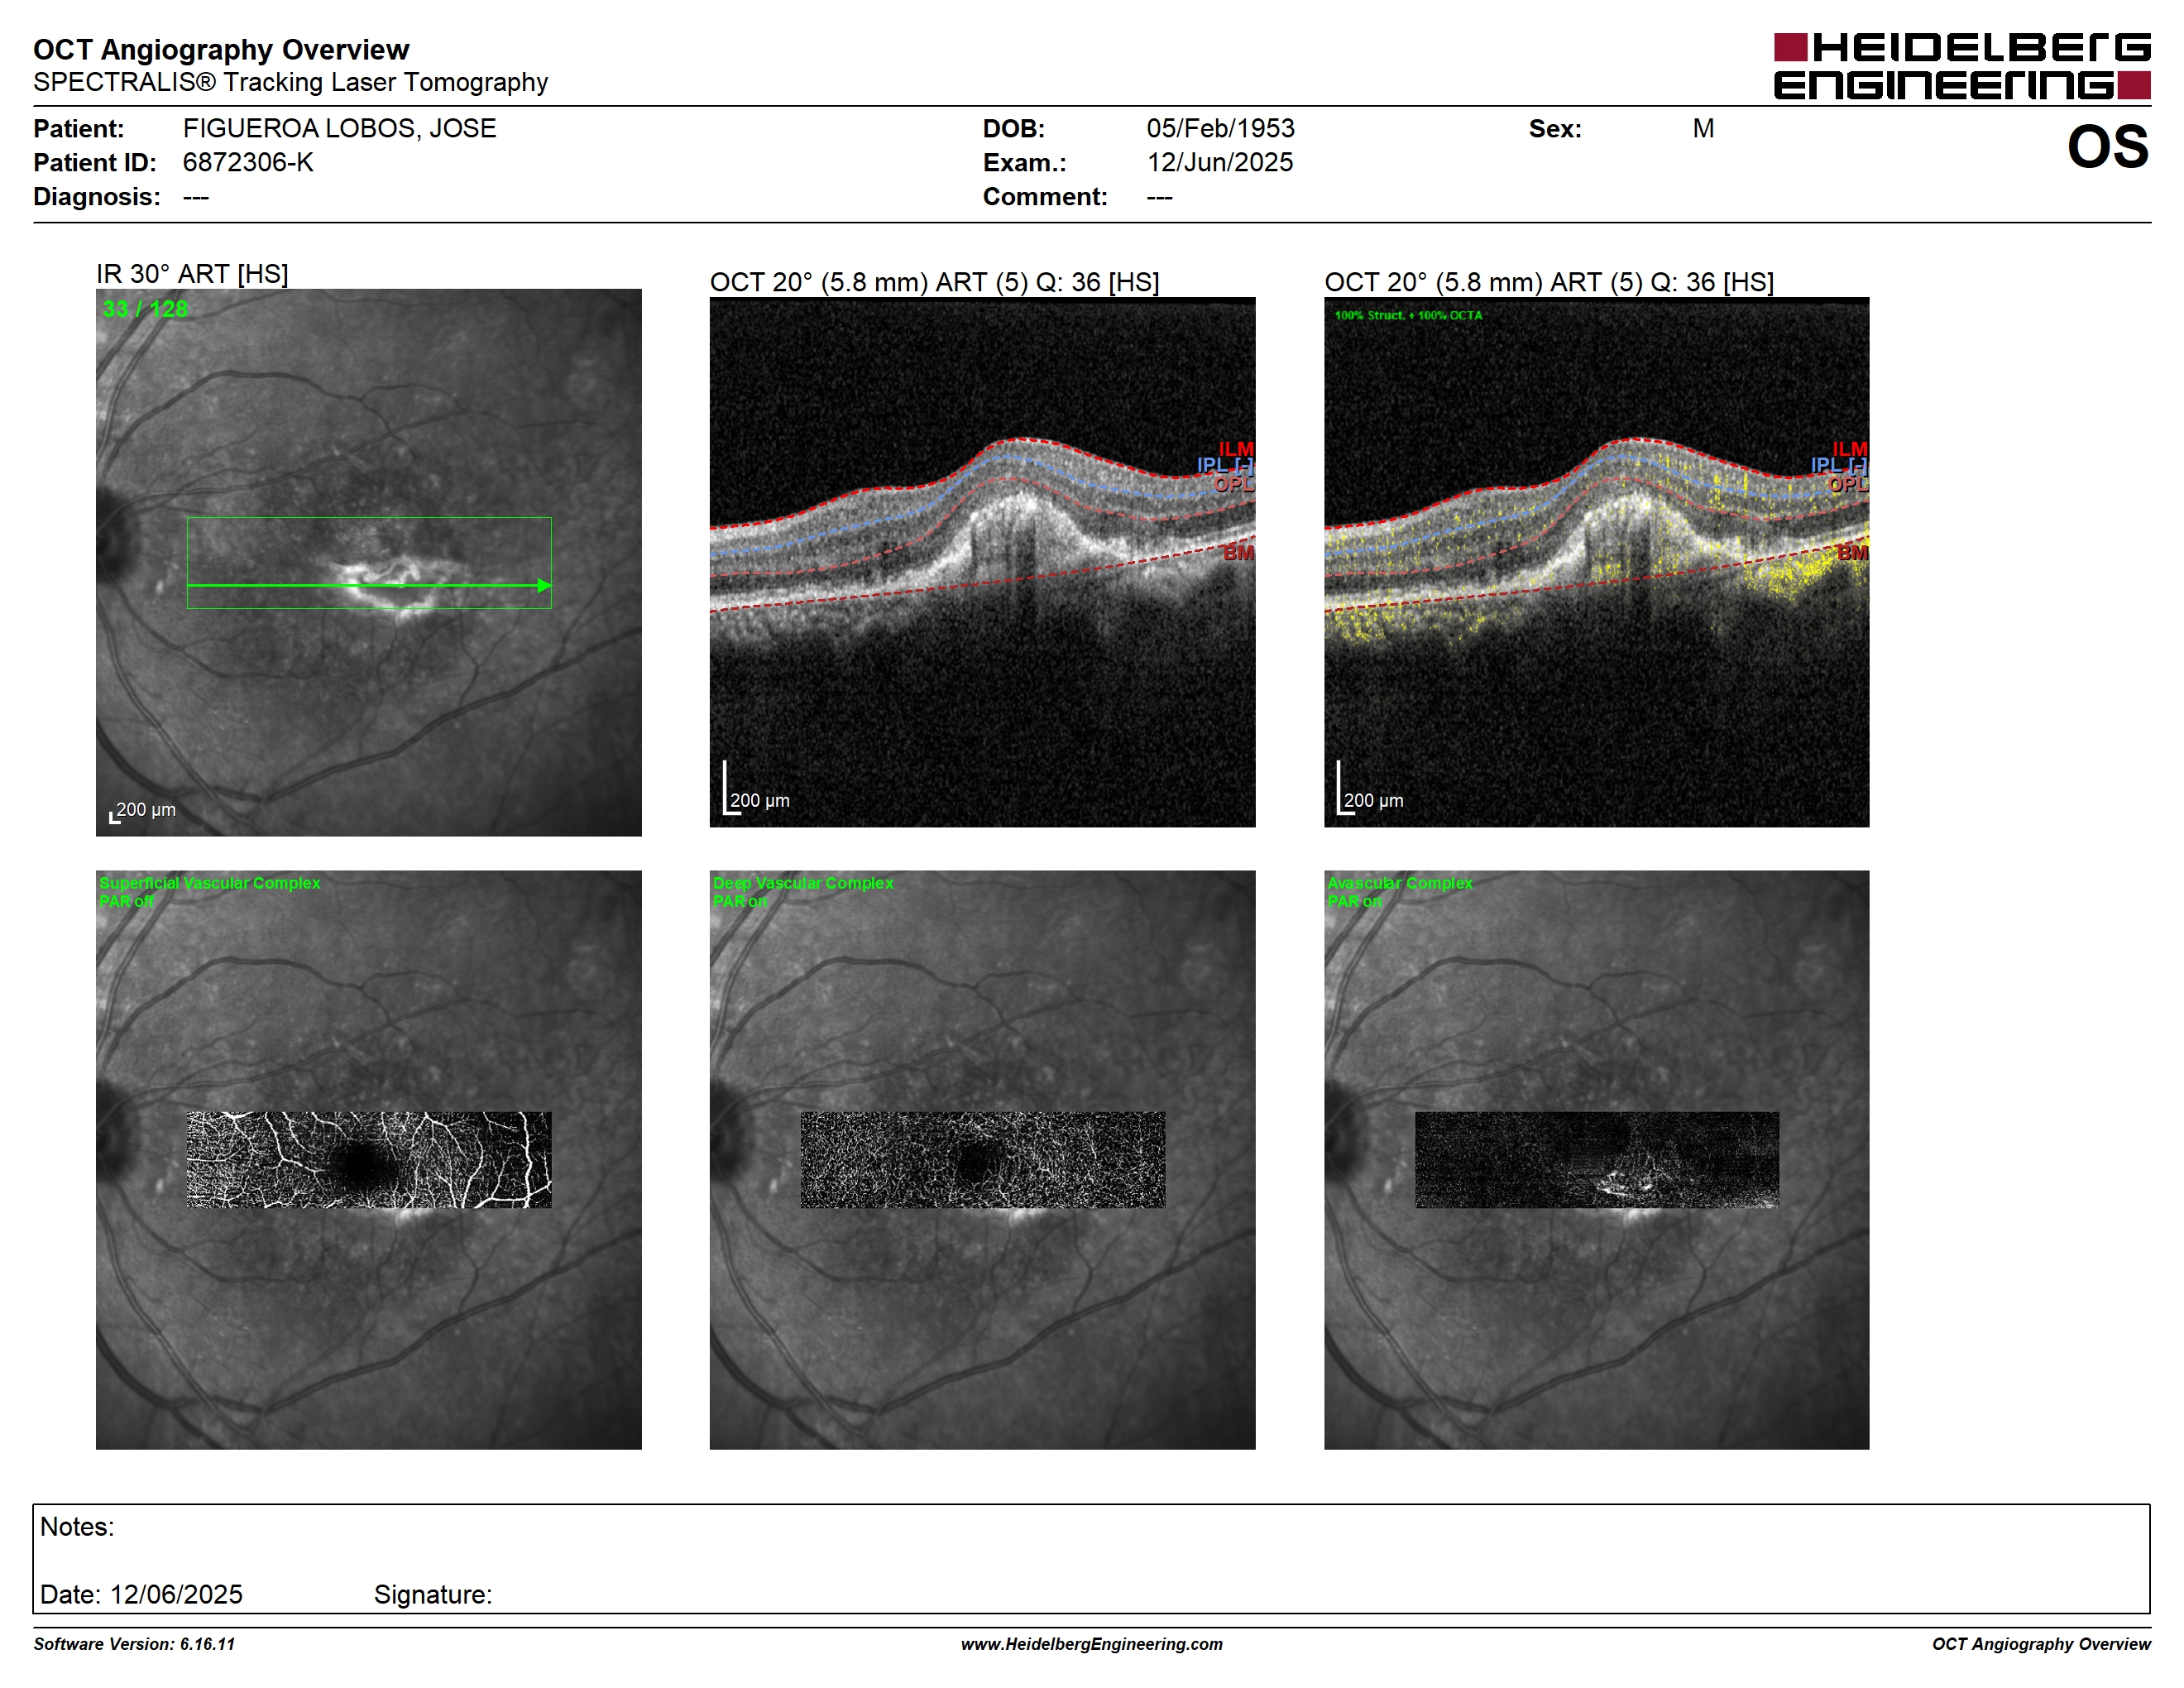This screenshot has height=1688, width=2184.
Task: Click the 200 µm scale on IR image
Action: 143,811
